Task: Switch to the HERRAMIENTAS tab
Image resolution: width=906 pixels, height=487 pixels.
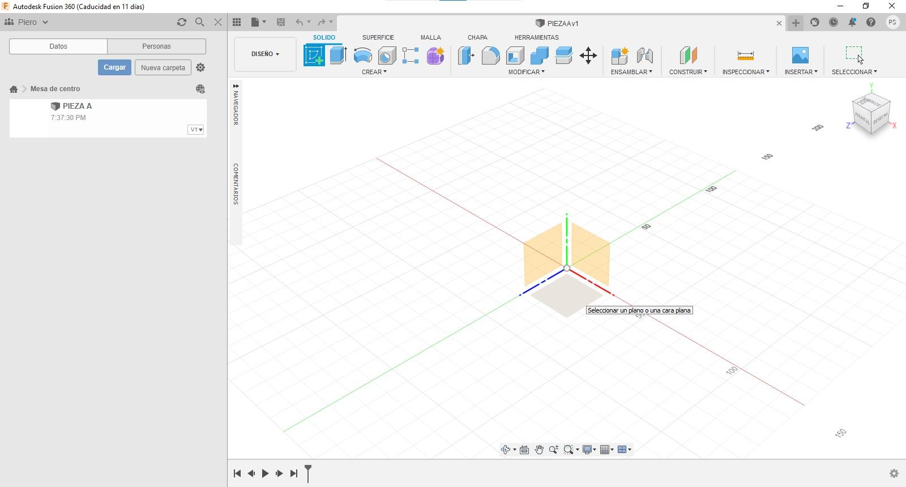Action: coord(536,37)
